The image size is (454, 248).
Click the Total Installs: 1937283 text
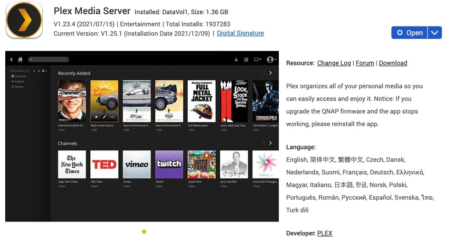(x=198, y=24)
